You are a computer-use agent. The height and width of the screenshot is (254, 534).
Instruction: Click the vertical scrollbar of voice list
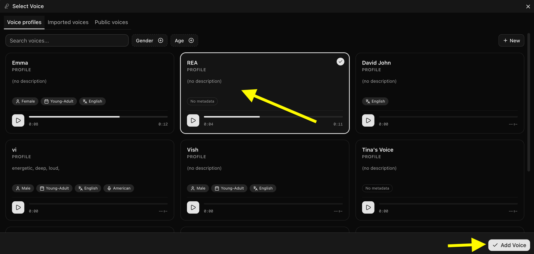click(x=528, y=103)
